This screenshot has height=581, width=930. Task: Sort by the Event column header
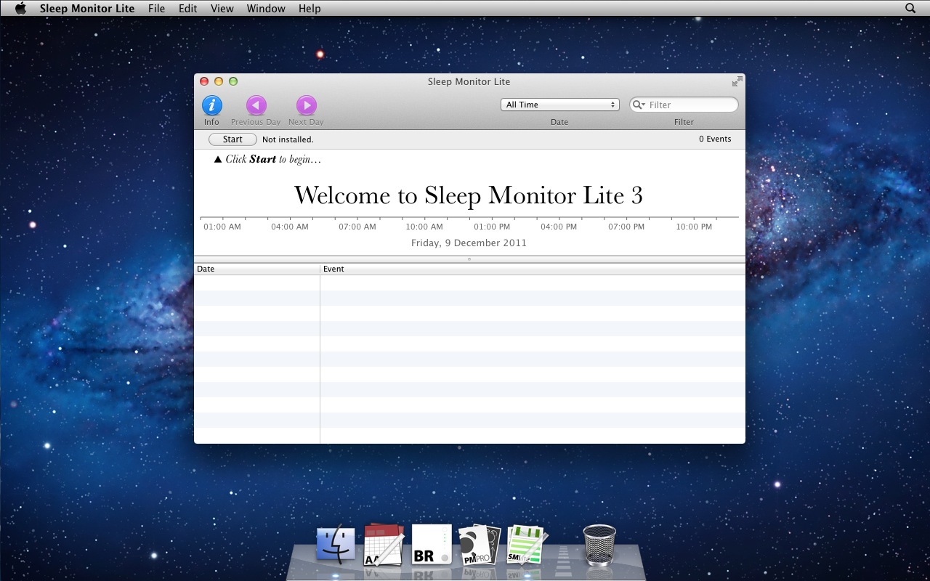tap(533, 269)
